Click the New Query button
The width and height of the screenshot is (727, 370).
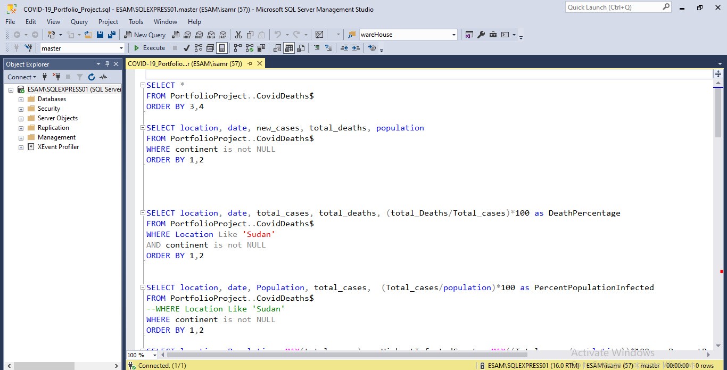pos(145,35)
